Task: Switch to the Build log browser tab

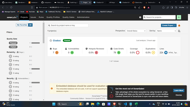Action: pos(72,2)
